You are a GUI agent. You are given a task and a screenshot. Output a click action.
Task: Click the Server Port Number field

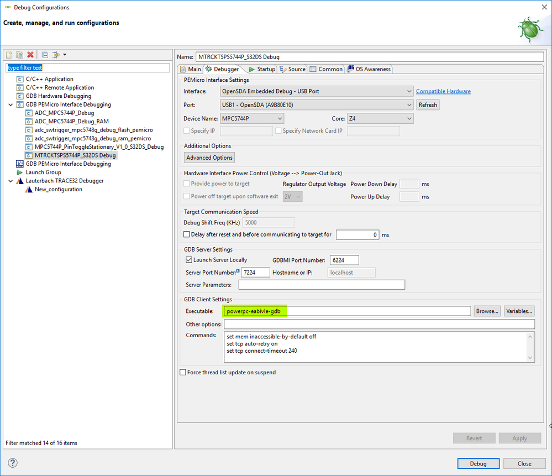[255, 273]
